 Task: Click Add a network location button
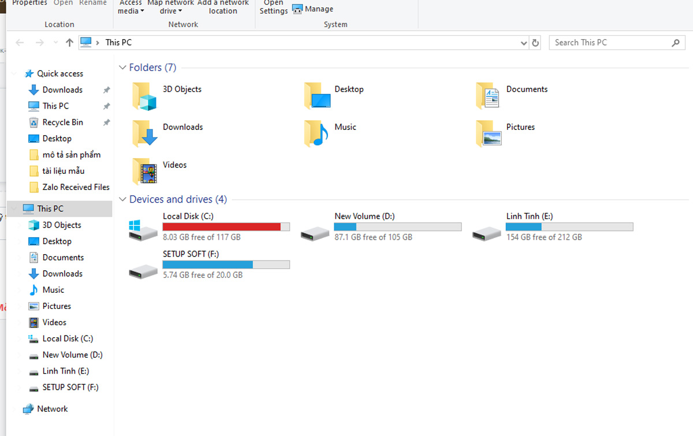pyautogui.click(x=223, y=7)
